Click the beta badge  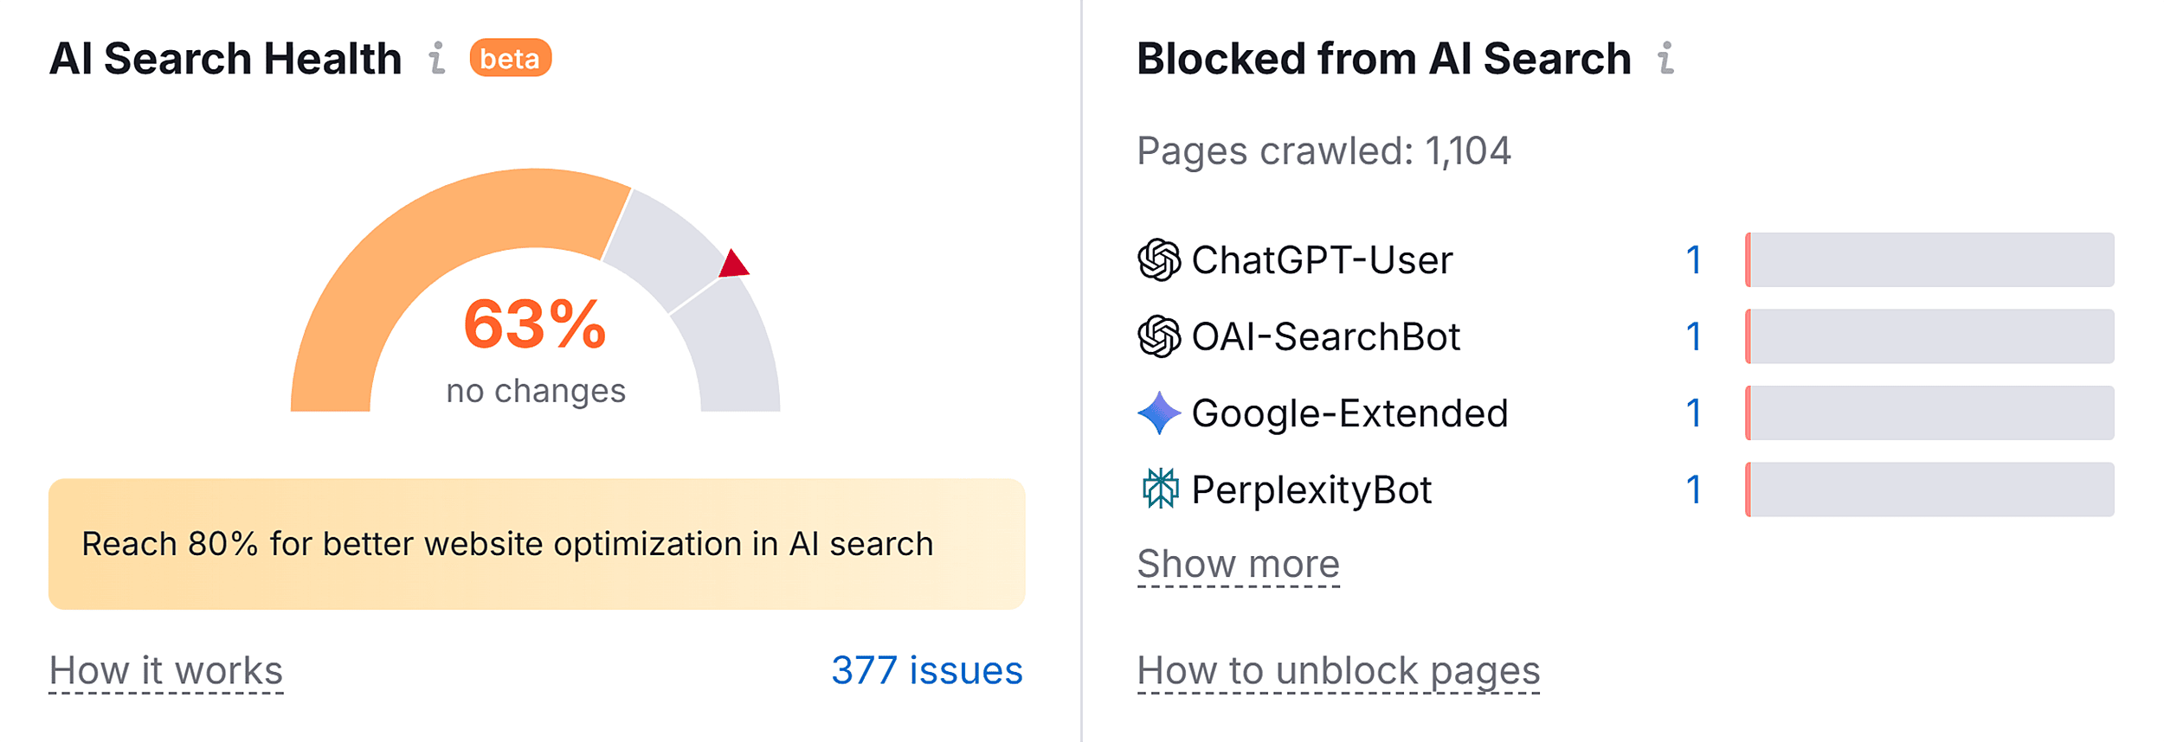(x=509, y=59)
